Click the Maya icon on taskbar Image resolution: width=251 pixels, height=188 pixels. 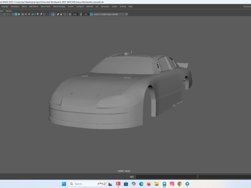[x=164, y=184]
